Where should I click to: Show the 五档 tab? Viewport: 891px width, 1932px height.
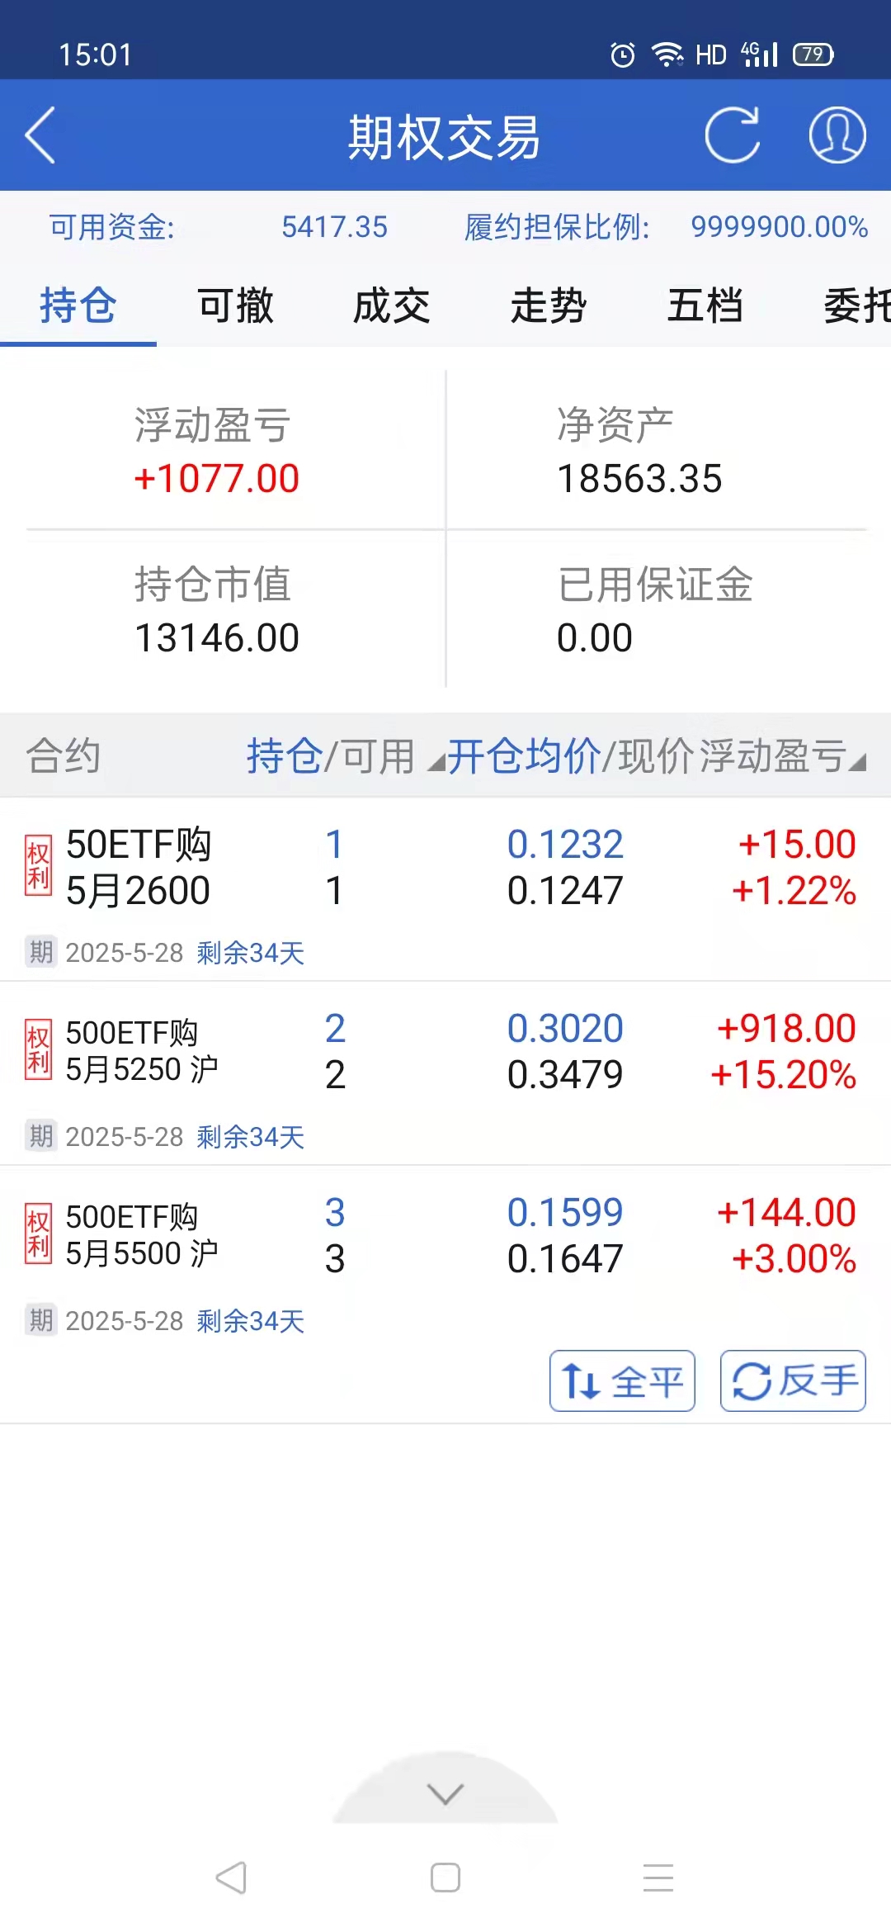705,306
